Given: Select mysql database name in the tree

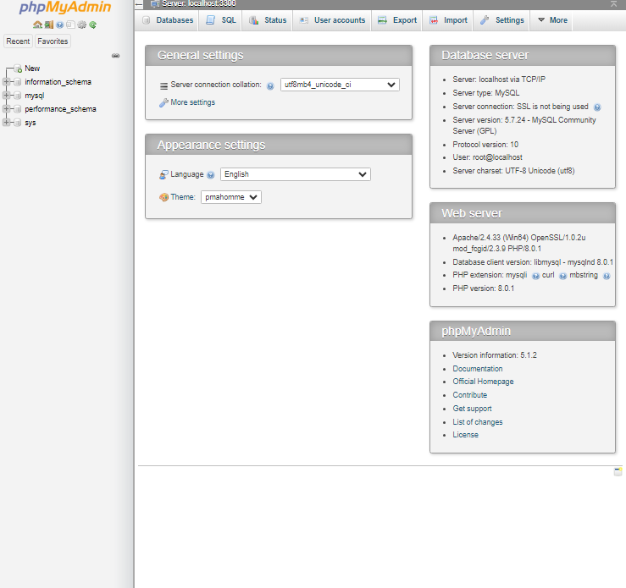Looking at the screenshot, I should (x=35, y=96).
